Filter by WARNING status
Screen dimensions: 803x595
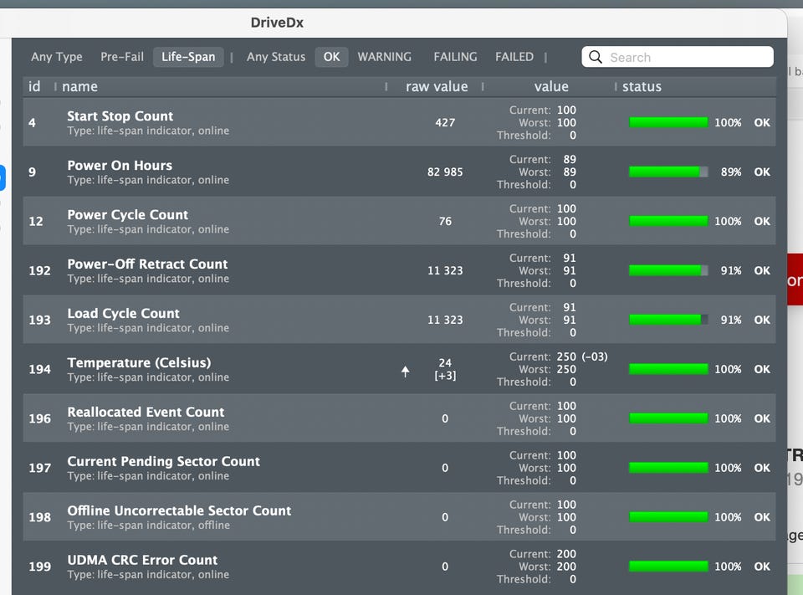(384, 57)
